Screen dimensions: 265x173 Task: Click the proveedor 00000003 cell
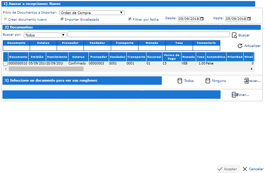point(96,63)
